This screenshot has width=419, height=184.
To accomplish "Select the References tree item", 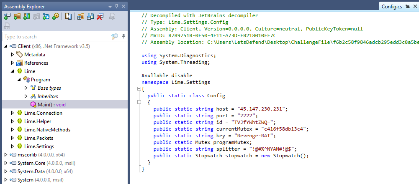I will click(36, 63).
